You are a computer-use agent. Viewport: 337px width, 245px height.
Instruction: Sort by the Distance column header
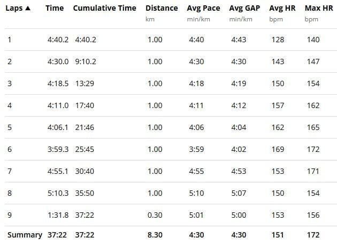point(162,9)
